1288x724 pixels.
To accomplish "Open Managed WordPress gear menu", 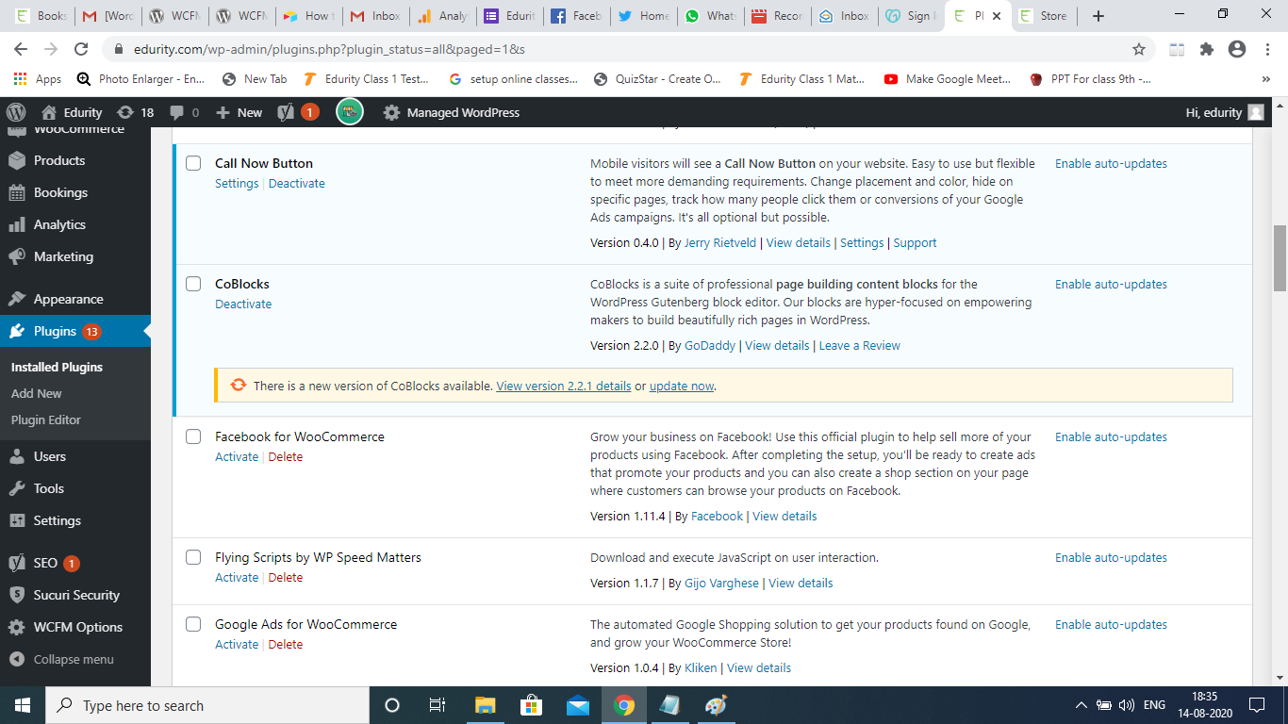I will click(x=452, y=112).
